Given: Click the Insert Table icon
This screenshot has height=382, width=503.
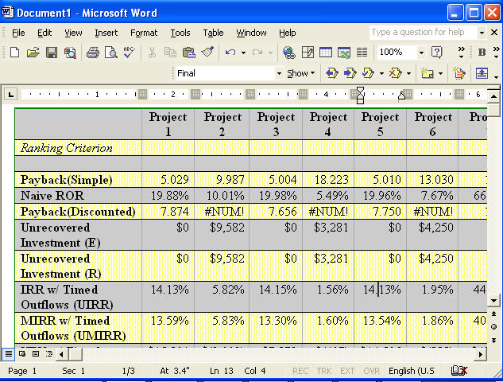Looking at the screenshot, I should [x=326, y=53].
